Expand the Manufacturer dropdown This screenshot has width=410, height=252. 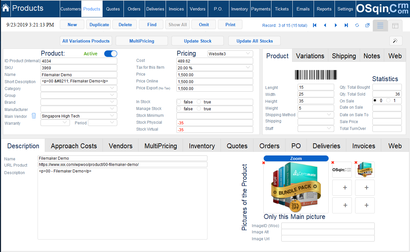click(79, 109)
